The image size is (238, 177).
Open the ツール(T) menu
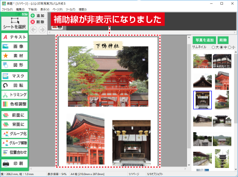click(70, 10)
